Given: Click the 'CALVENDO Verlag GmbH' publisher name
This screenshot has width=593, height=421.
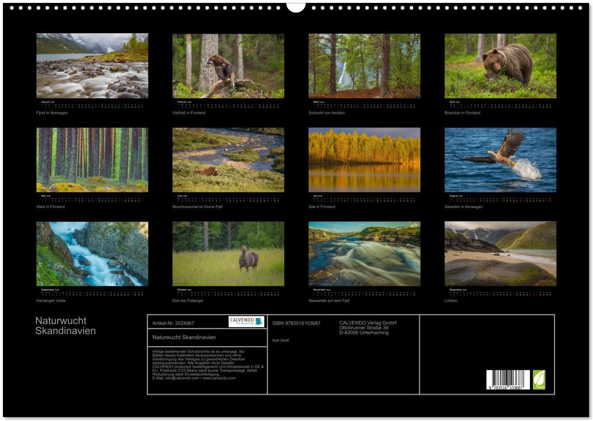Looking at the screenshot, I should 368,322.
